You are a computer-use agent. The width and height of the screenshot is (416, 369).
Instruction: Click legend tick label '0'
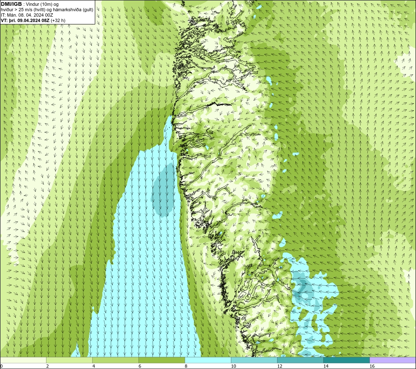tap(1, 366)
